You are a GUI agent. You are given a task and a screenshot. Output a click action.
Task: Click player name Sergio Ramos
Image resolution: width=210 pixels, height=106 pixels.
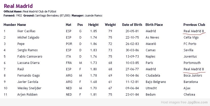coord(28,50)
